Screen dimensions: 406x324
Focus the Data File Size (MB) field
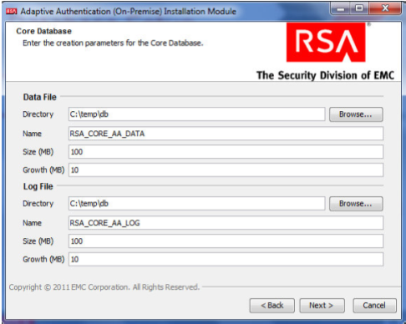pyautogui.click(x=226, y=152)
